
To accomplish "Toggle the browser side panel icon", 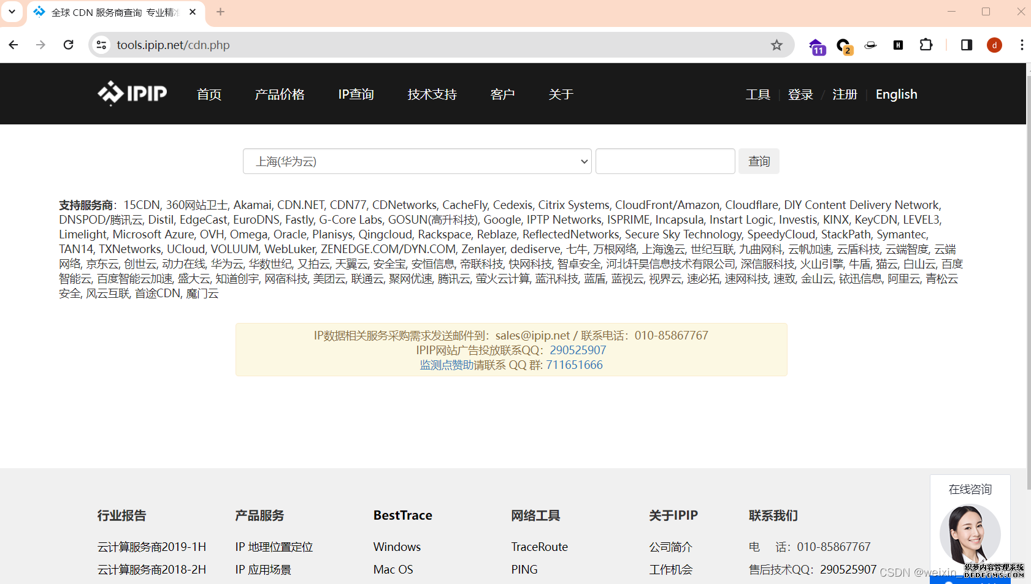I will [x=967, y=45].
